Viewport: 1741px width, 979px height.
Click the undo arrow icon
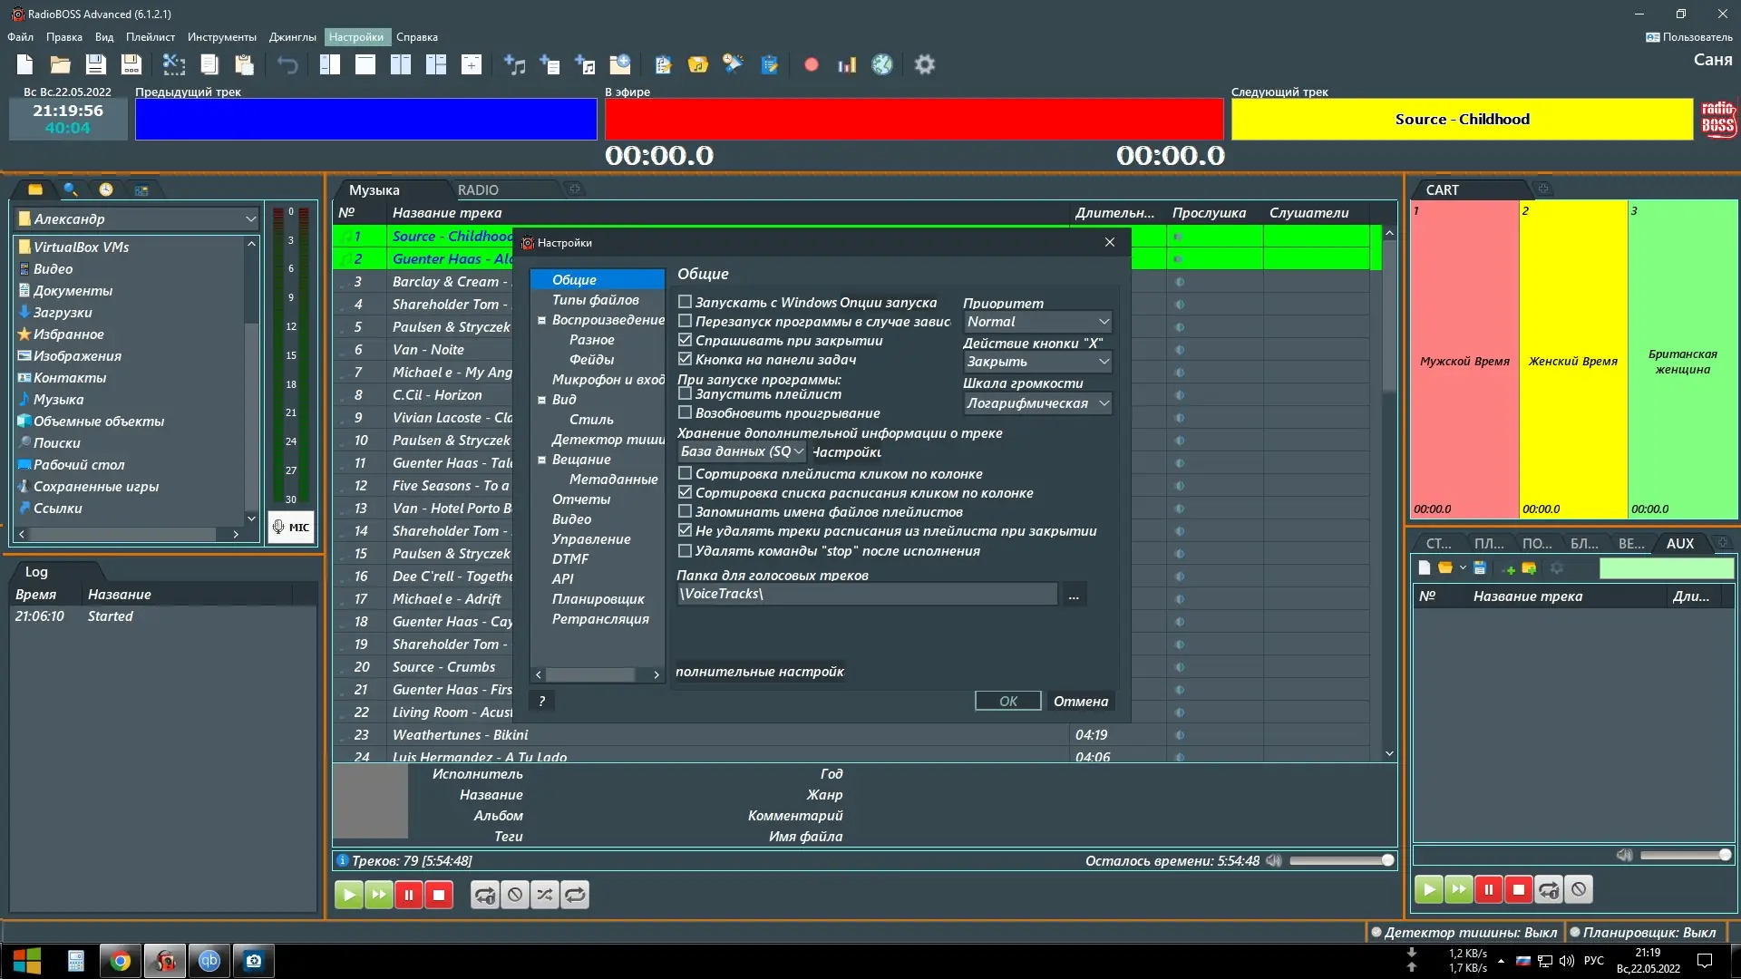[x=287, y=64]
